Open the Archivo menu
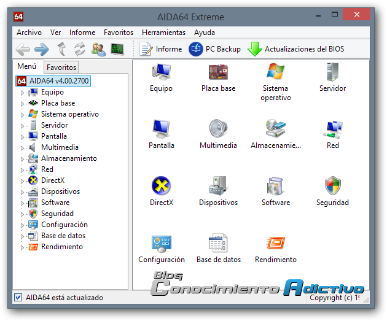 [x=29, y=33]
